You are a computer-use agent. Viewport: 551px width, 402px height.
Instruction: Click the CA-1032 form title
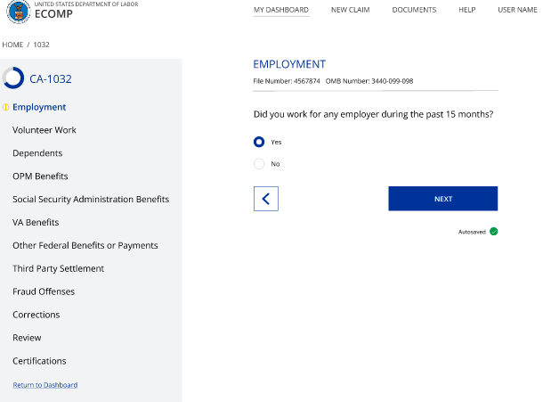[x=51, y=78]
